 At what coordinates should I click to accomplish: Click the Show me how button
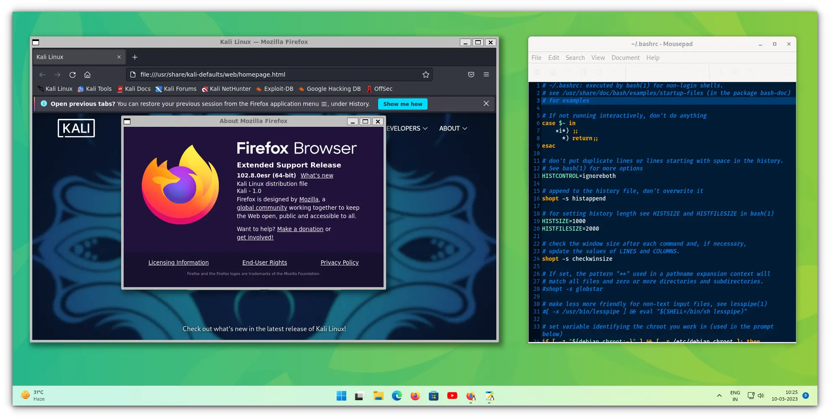pos(402,104)
